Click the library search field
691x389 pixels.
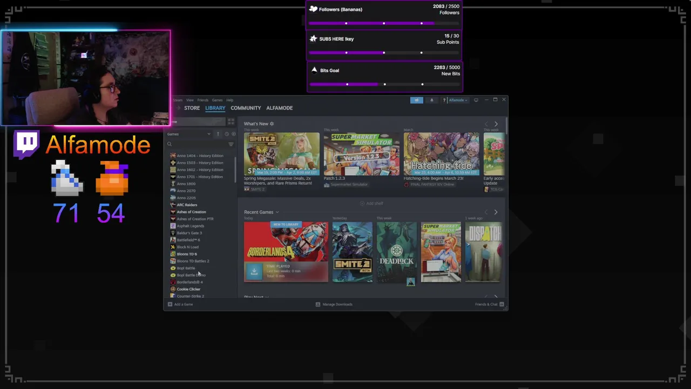pos(197,144)
